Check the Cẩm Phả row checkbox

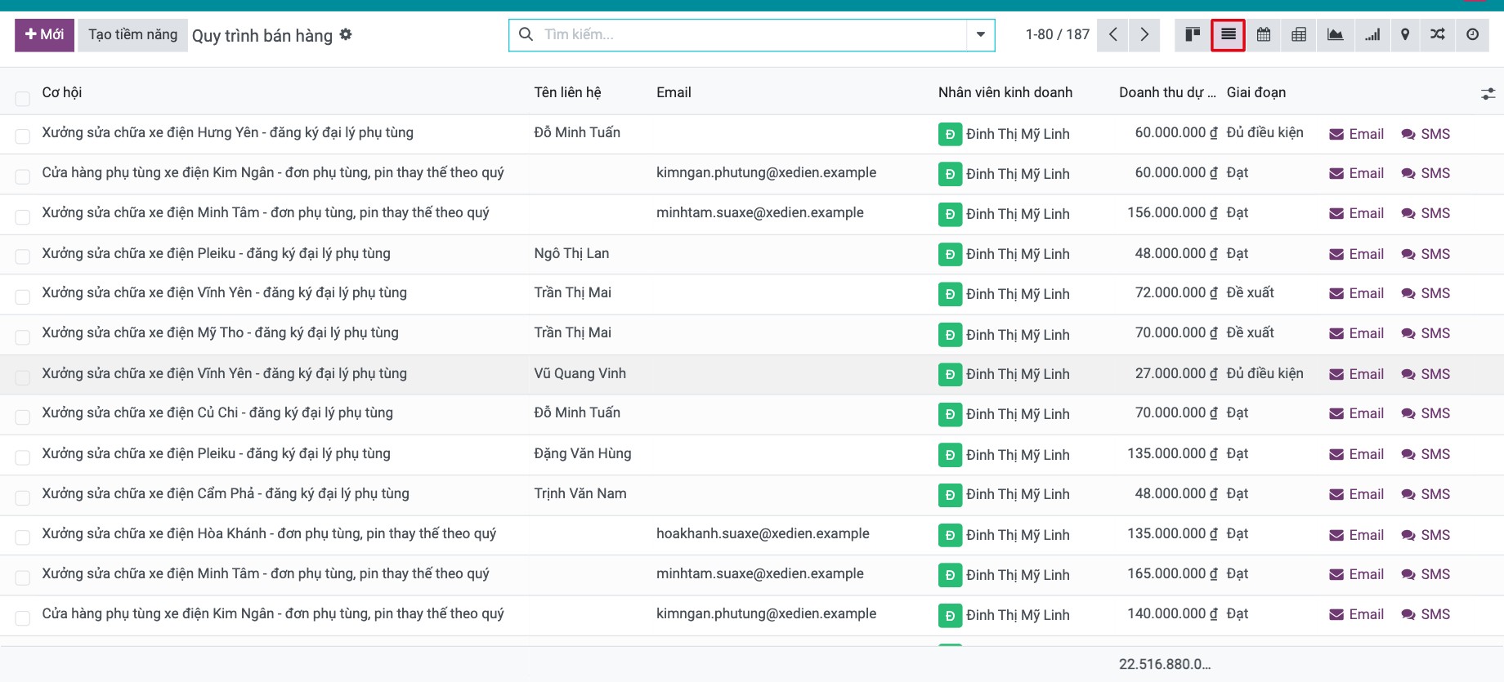coord(23,497)
